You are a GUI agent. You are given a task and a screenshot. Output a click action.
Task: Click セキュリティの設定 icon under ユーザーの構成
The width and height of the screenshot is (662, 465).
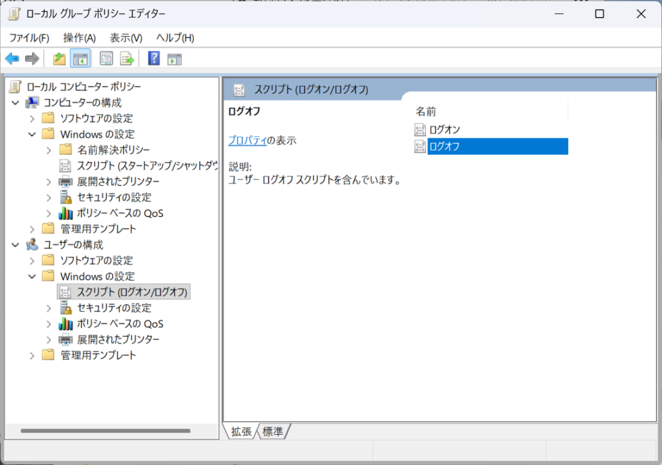click(x=65, y=307)
